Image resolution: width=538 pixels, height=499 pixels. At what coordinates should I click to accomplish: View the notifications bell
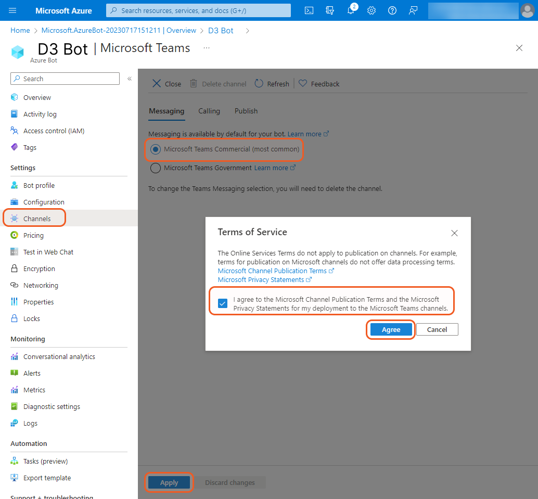point(351,10)
